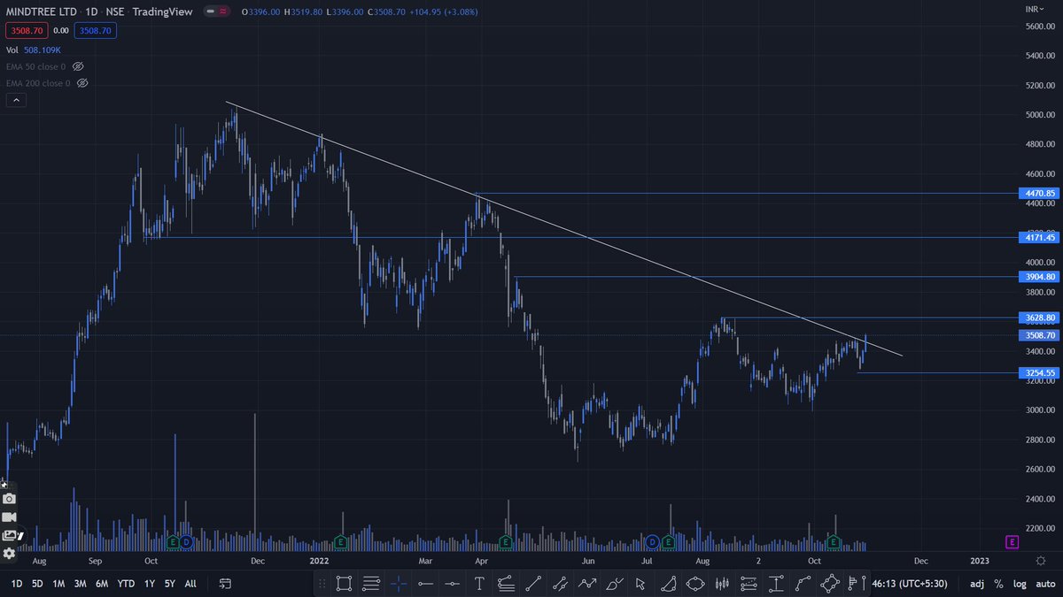The image size is (1063, 597).
Task: Switch range to YTD
Action: pos(127,584)
